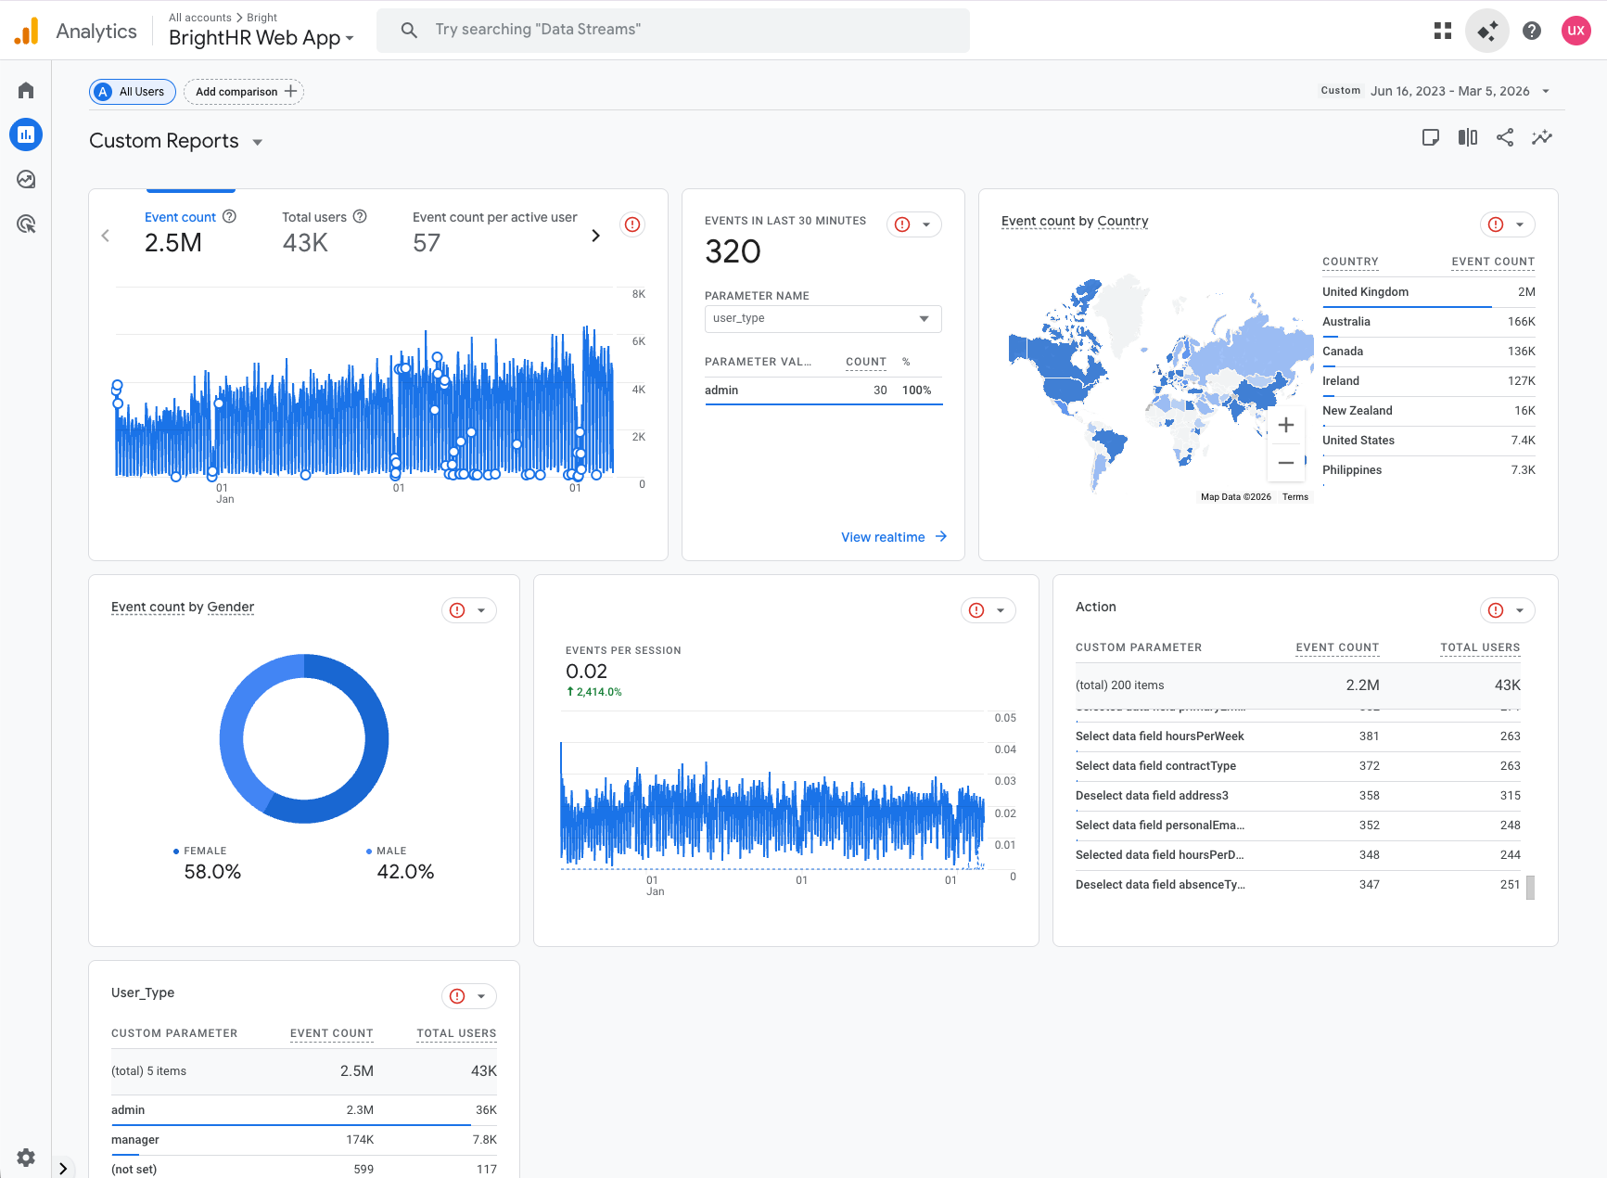Select the All Users segment chip
This screenshot has width=1607, height=1178.
pyautogui.click(x=133, y=92)
